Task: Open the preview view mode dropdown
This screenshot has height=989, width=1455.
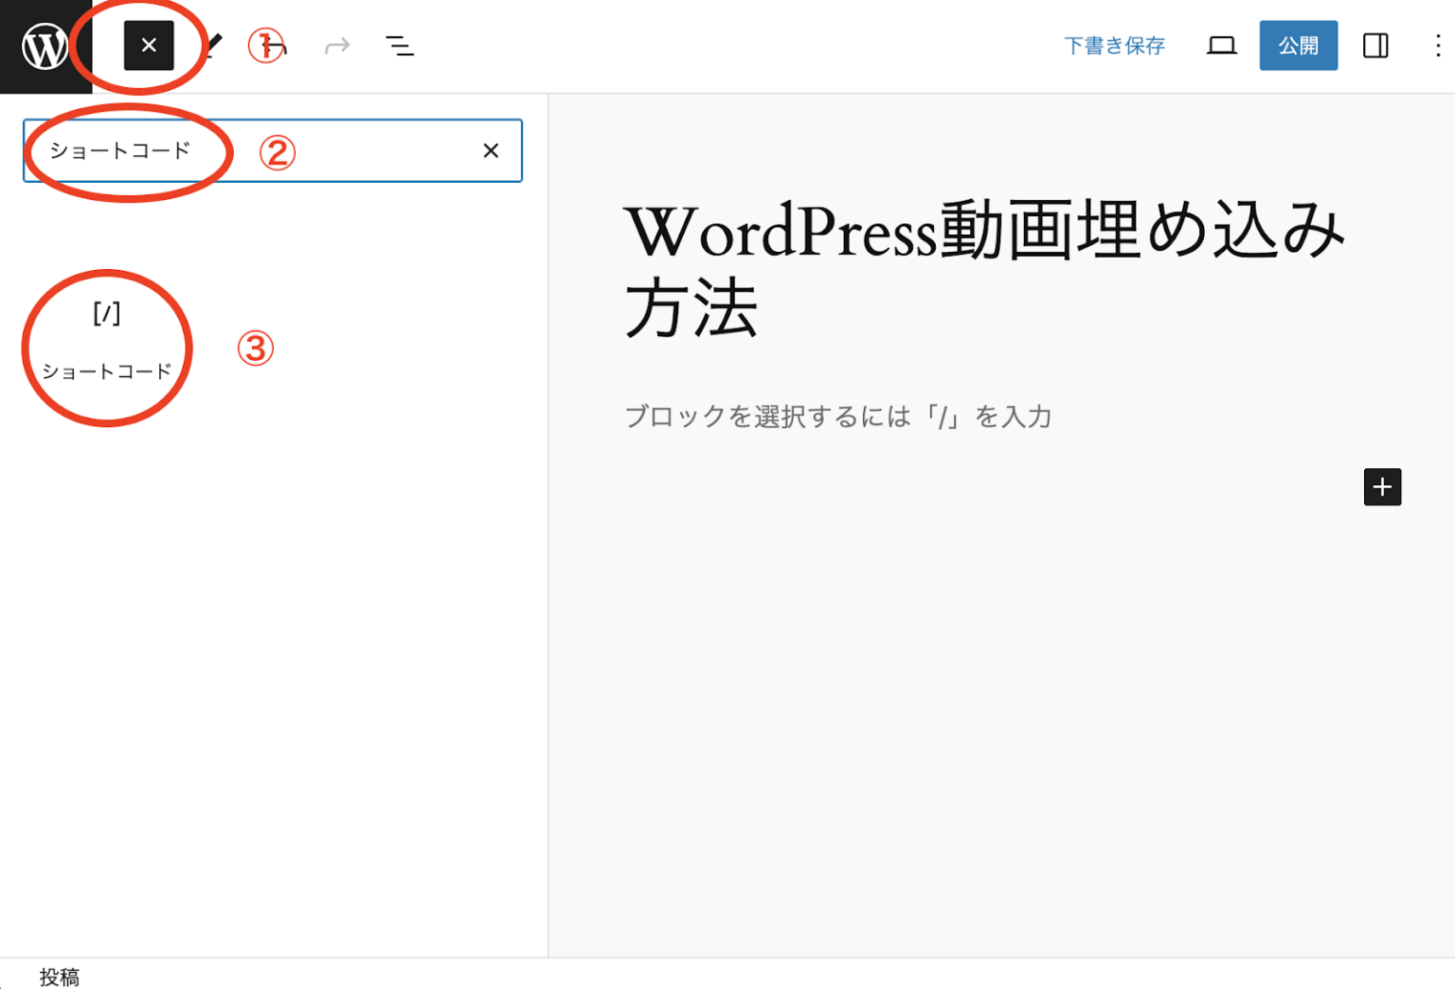Action: 1222,45
